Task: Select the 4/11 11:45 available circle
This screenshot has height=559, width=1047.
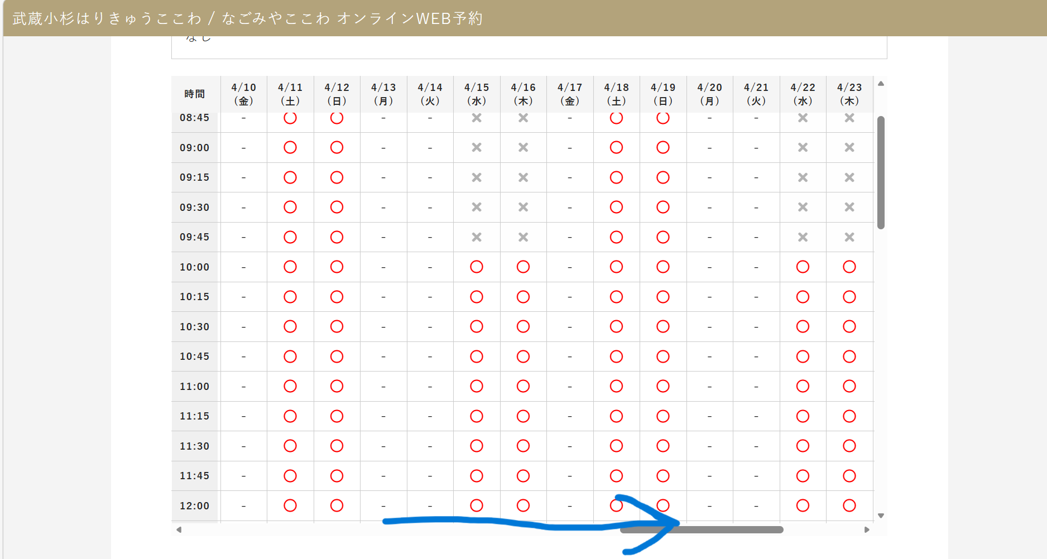Action: [x=290, y=476]
